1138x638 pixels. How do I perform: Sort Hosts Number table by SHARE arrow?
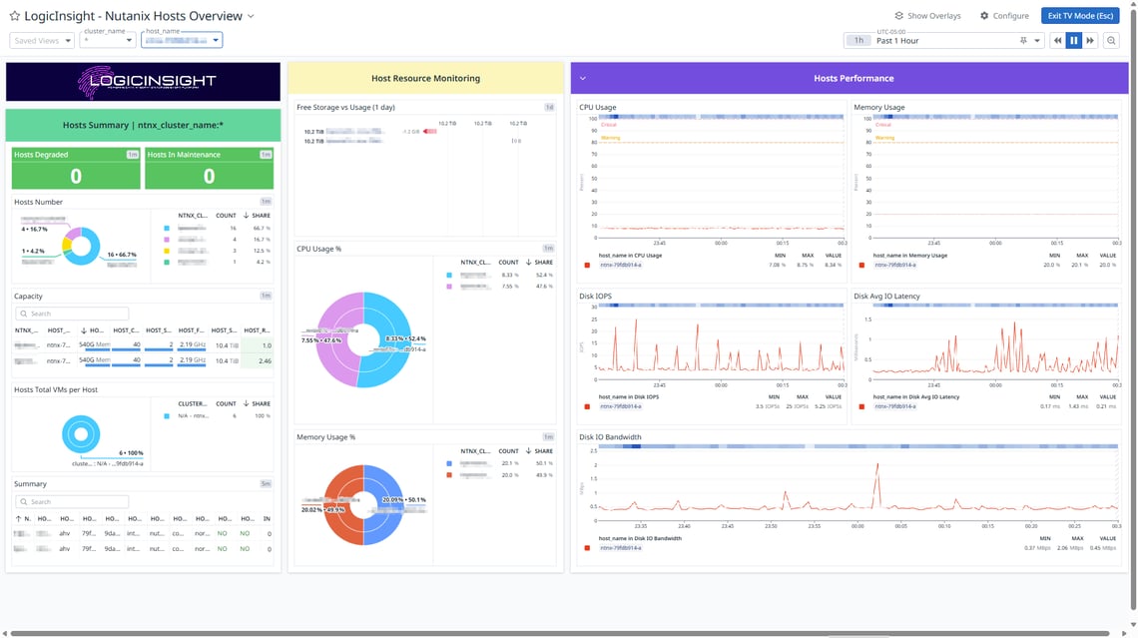tap(246, 216)
